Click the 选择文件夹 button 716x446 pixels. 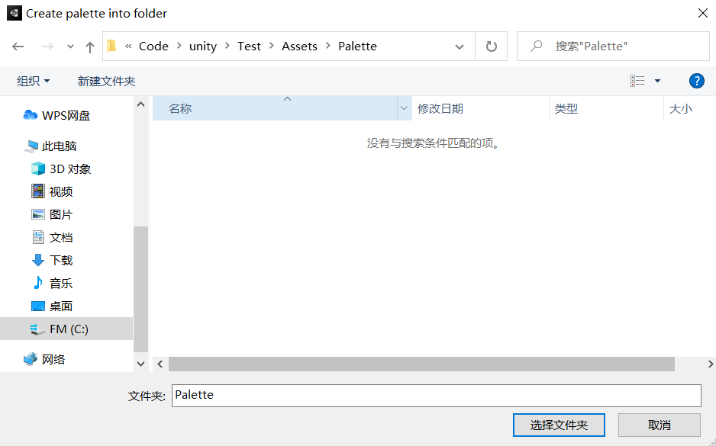[559, 425]
